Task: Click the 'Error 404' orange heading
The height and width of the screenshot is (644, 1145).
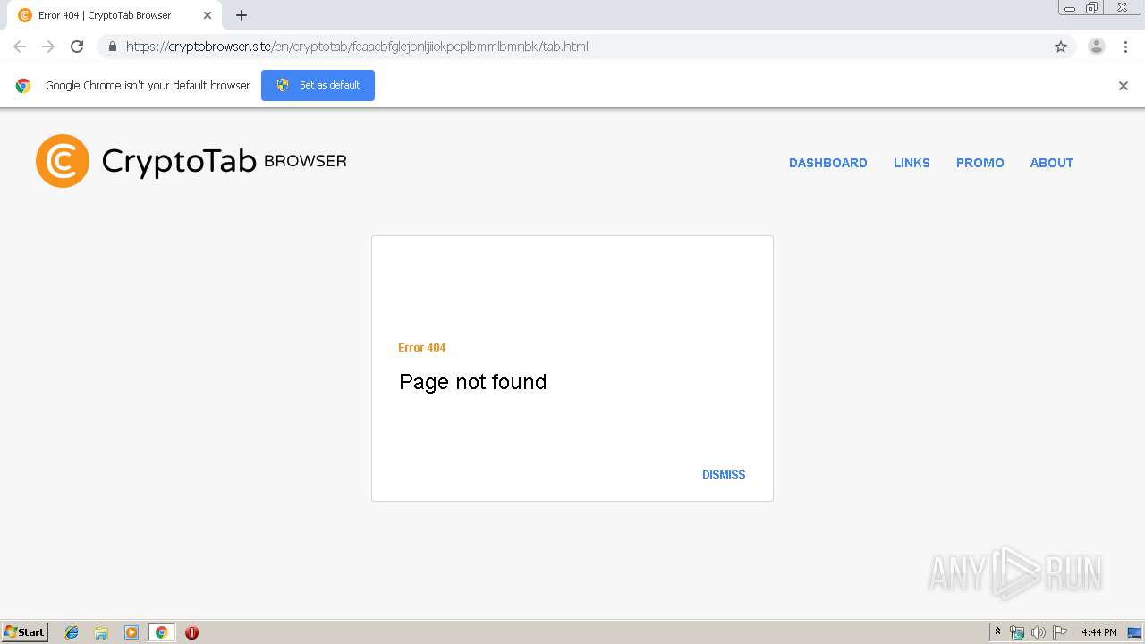Action: [x=421, y=348]
